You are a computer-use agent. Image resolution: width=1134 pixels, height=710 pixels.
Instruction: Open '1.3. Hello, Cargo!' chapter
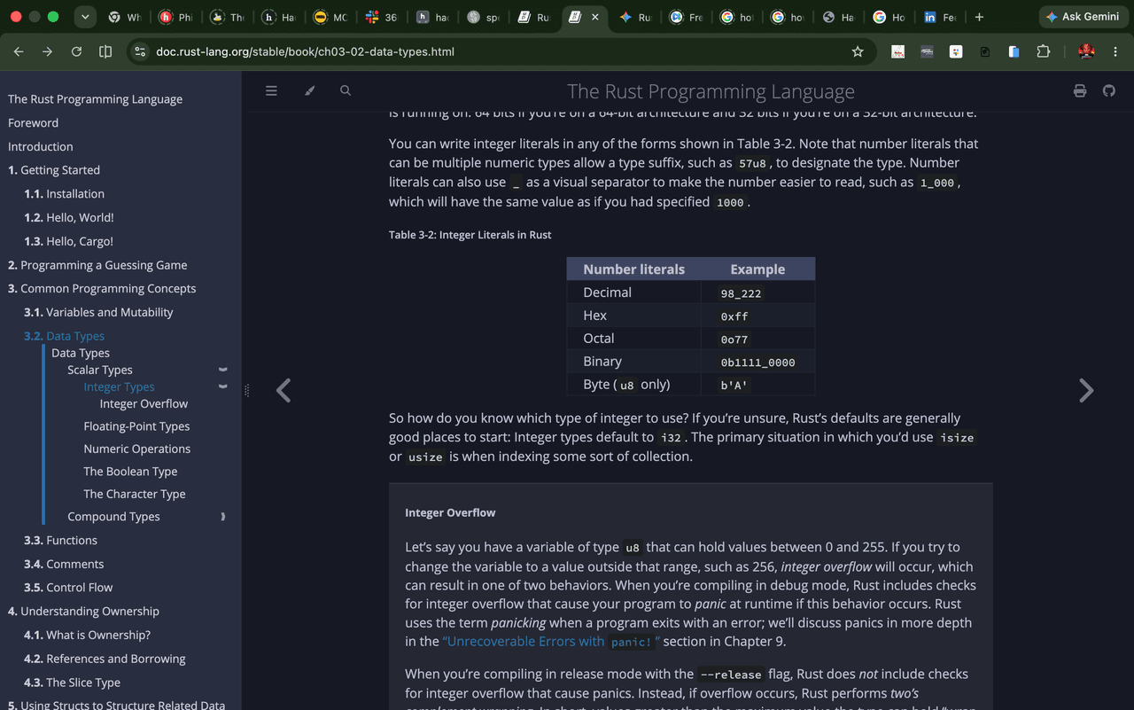point(68,241)
